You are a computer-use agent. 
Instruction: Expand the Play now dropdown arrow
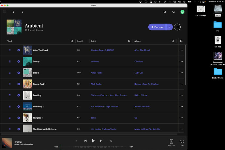(x=169, y=27)
